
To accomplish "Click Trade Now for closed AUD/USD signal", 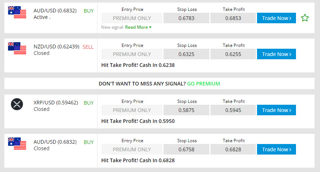I will tap(276, 149).
